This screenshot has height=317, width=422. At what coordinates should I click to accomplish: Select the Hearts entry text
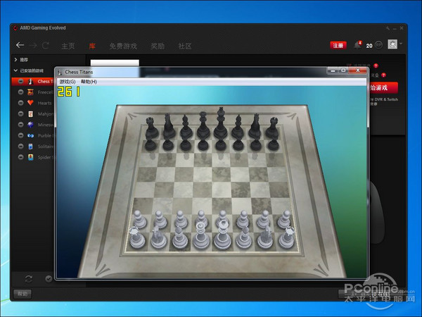[x=45, y=104]
